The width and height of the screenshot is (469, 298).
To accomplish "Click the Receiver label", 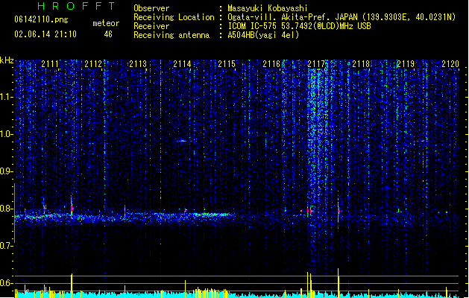I will click(151, 26).
